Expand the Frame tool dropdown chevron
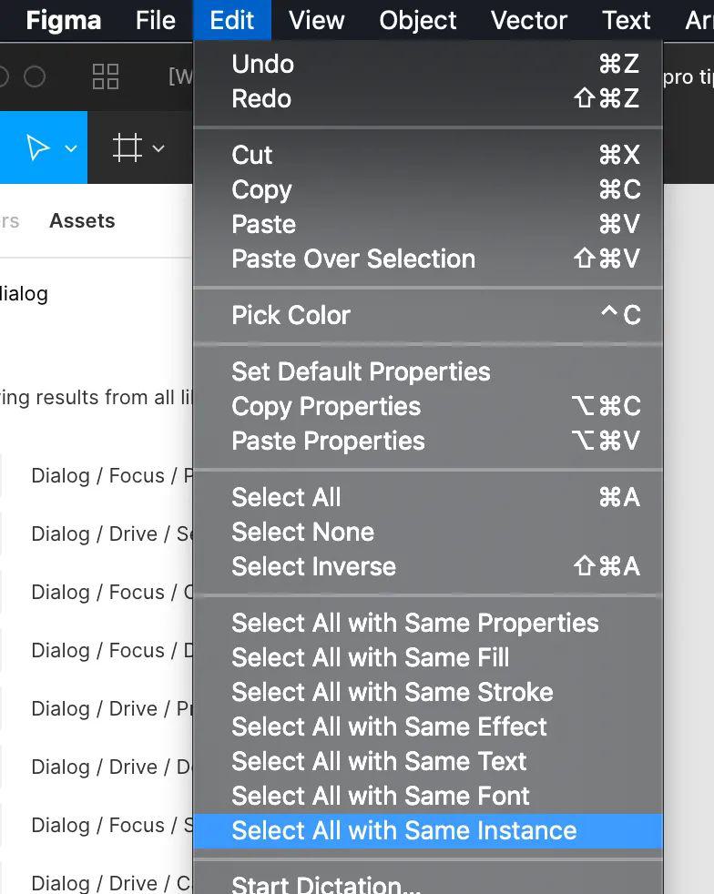The width and height of the screenshot is (714, 894). (158, 148)
